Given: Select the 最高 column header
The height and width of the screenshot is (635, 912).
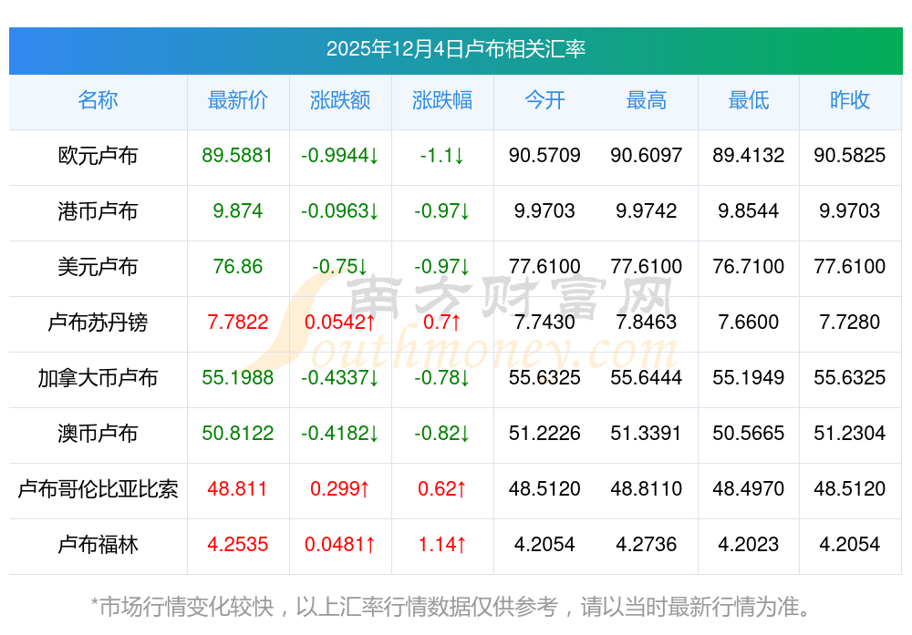Looking at the screenshot, I should tap(647, 101).
